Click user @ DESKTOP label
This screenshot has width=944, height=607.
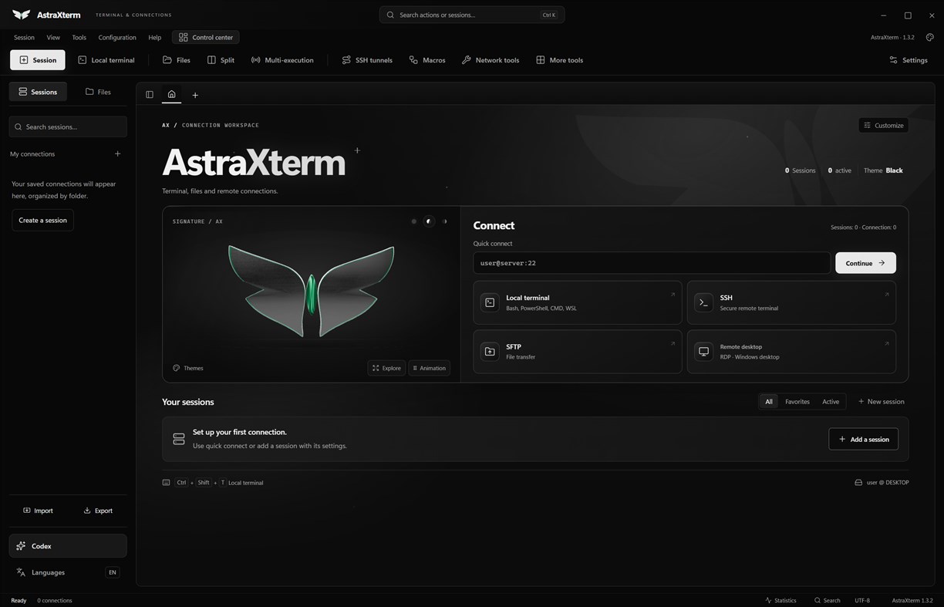click(x=882, y=483)
